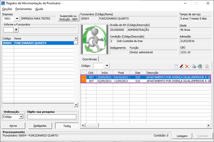
Task: Click the Sob Custódia do Inss condition field
Action: coord(147,41)
